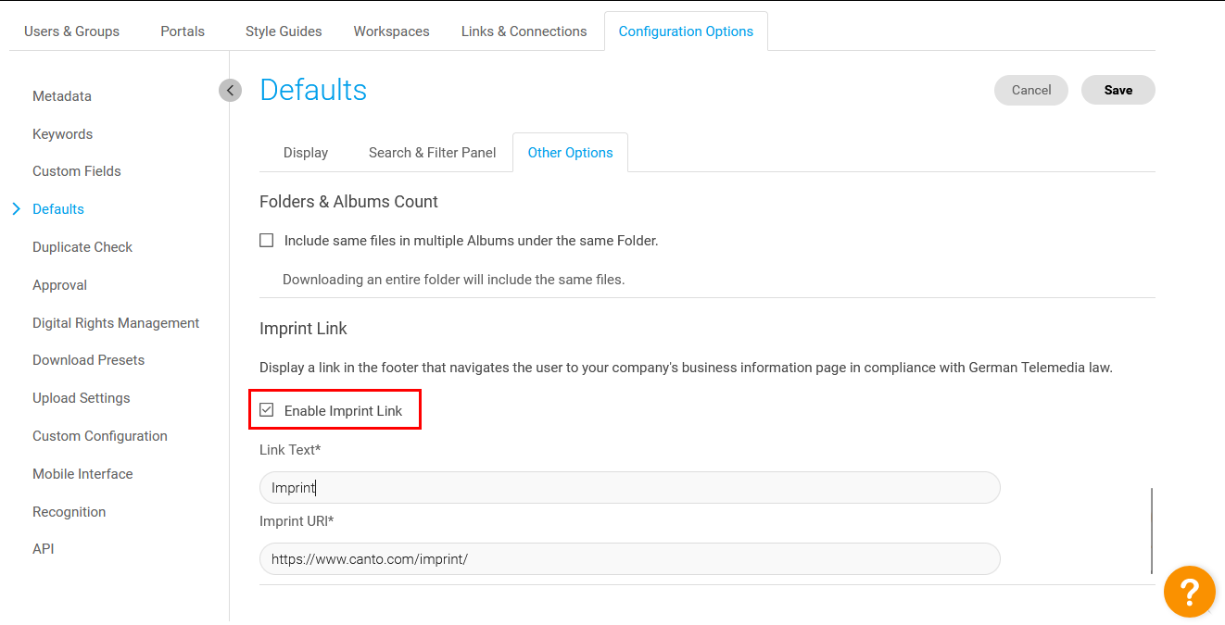Select Digital Rights Management in the sidebar
Image resolution: width=1225 pixels, height=625 pixels.
(x=116, y=322)
